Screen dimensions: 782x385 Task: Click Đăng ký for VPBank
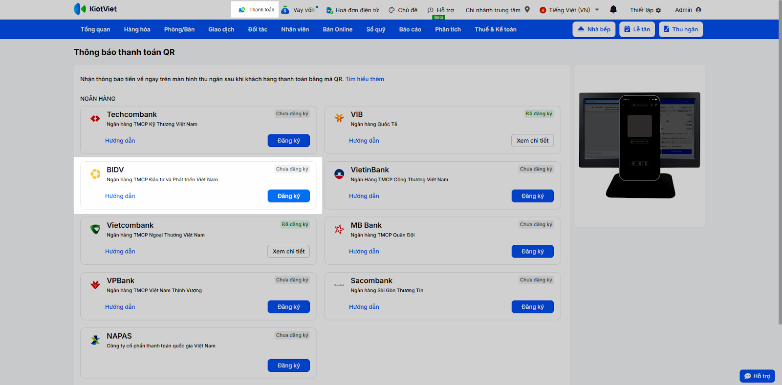(x=289, y=307)
